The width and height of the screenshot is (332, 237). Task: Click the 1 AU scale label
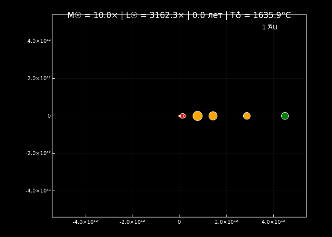pos(269,27)
